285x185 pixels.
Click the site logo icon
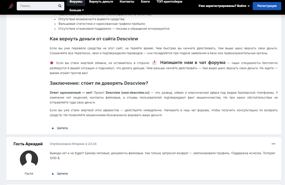tap(11, 6)
